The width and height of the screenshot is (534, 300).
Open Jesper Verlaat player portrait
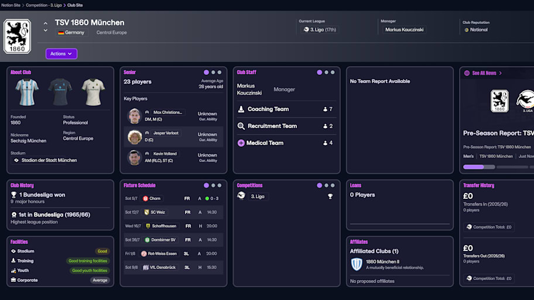click(135, 137)
